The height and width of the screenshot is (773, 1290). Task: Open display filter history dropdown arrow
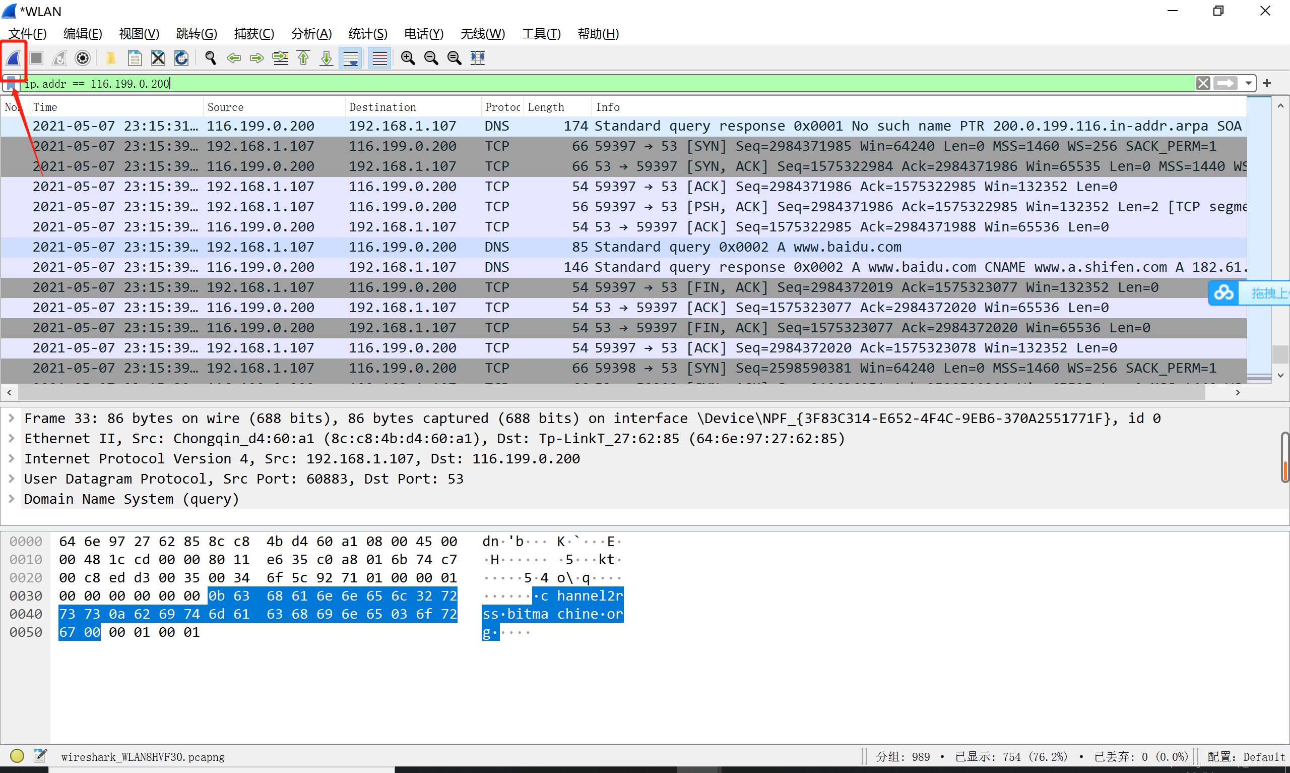pyautogui.click(x=1248, y=83)
